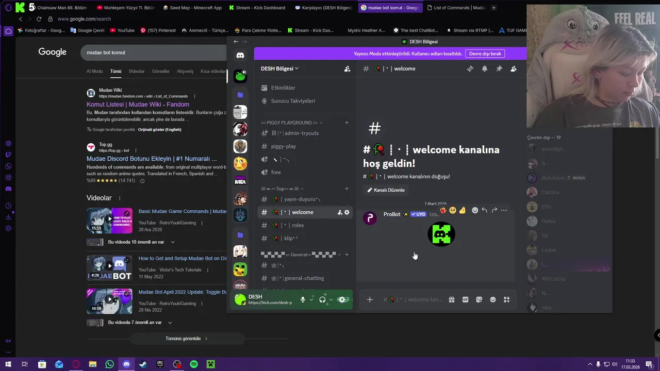This screenshot has width=660, height=371.
Task: Click the plus attachment button in message bar
Action: (370, 299)
